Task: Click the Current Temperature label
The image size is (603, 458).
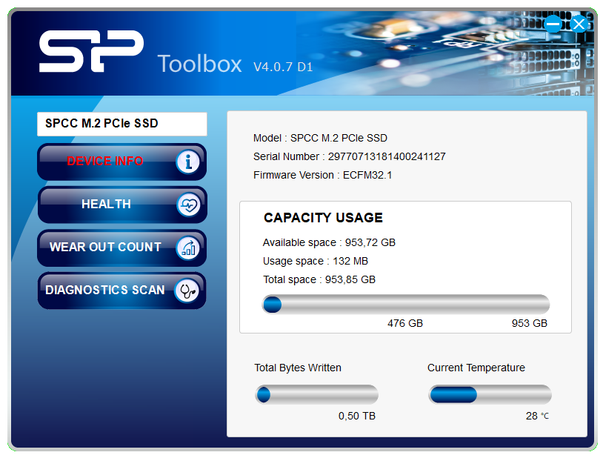Action: tap(476, 368)
